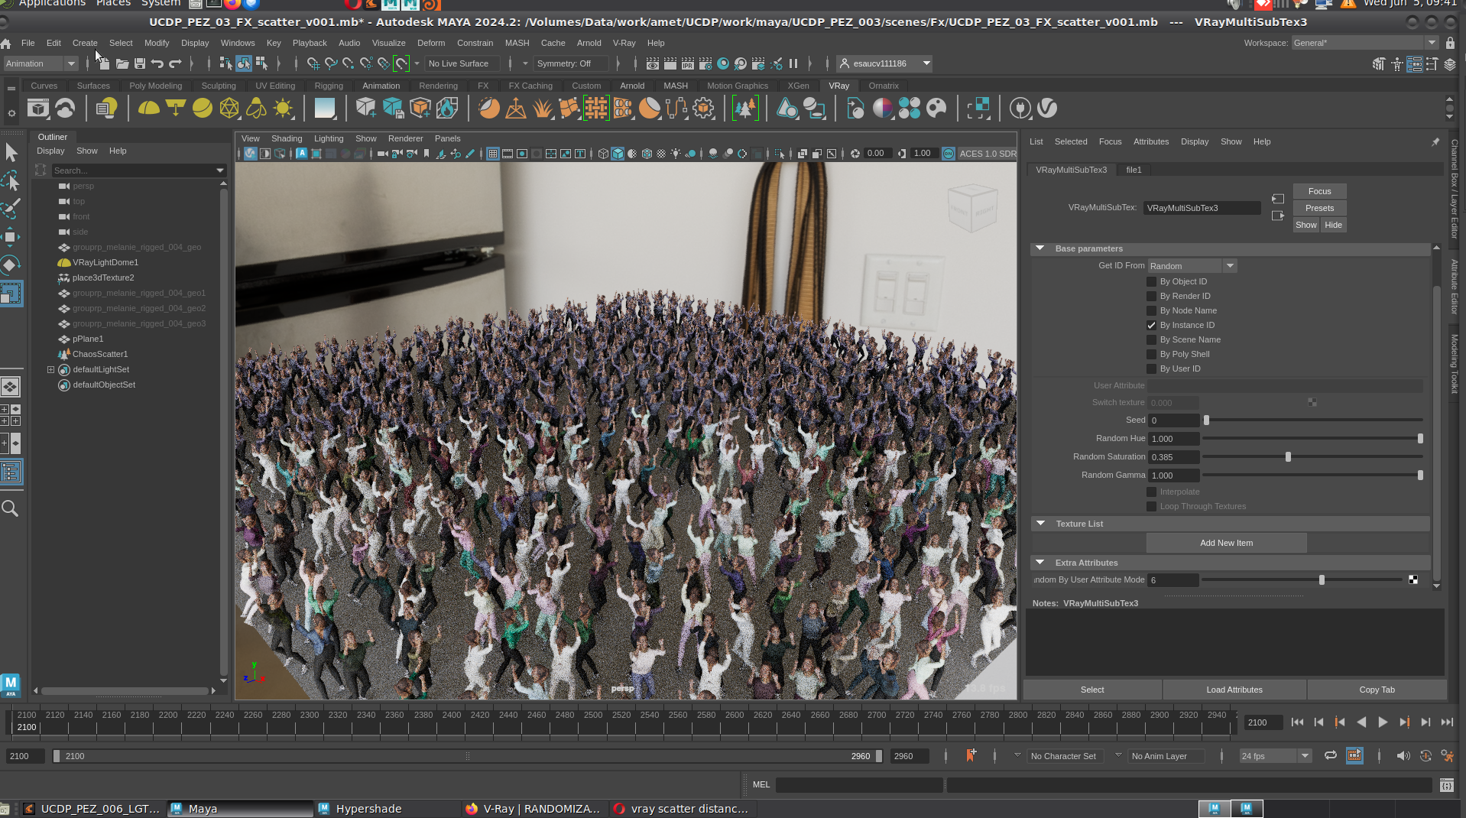
Task: Open the viewport Renderer menu
Action: pyautogui.click(x=405, y=138)
